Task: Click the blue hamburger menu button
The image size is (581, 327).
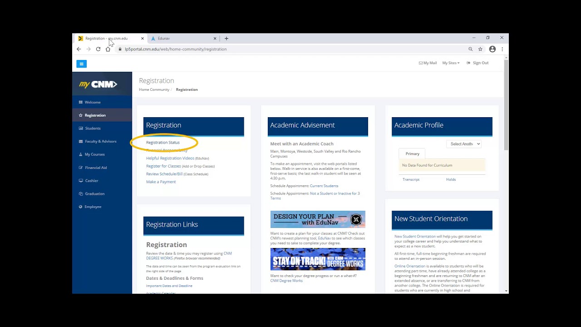Action: point(81,64)
